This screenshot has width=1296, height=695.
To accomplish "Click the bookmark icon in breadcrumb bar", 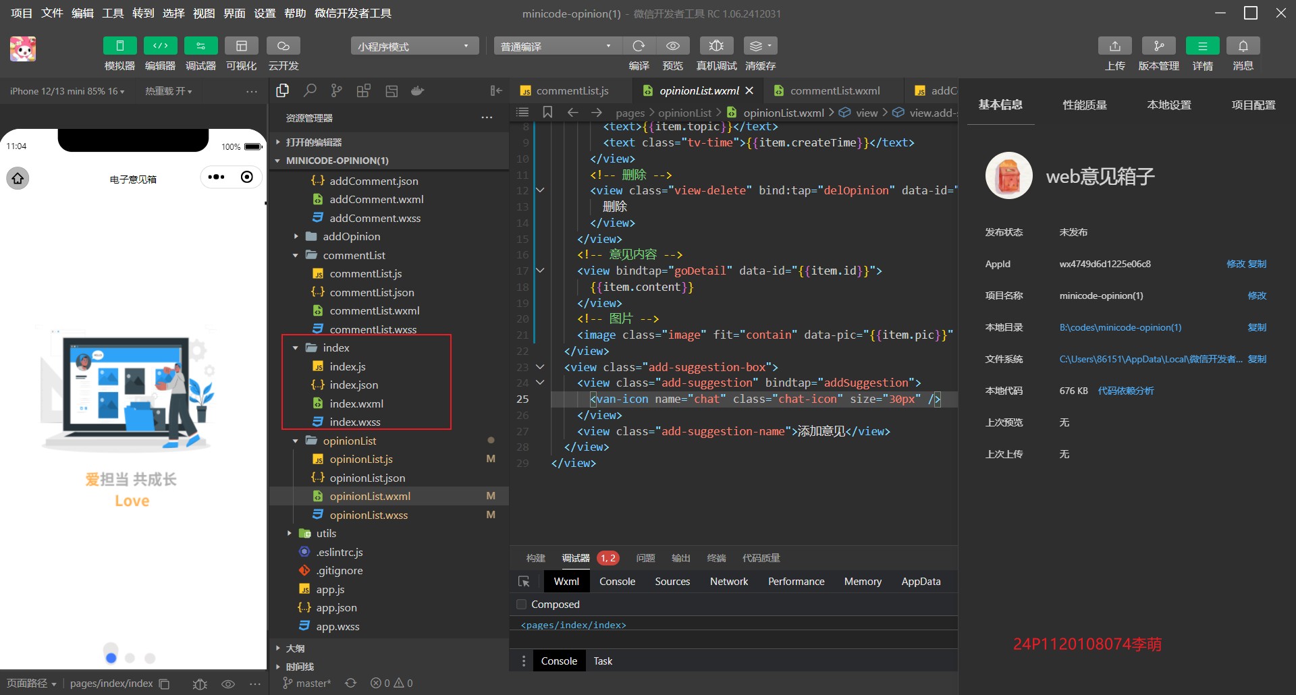I will (x=547, y=112).
